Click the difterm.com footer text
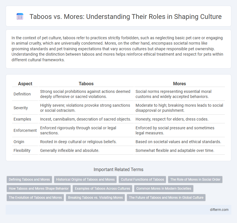This screenshot has height=223, width=237. 219,209
